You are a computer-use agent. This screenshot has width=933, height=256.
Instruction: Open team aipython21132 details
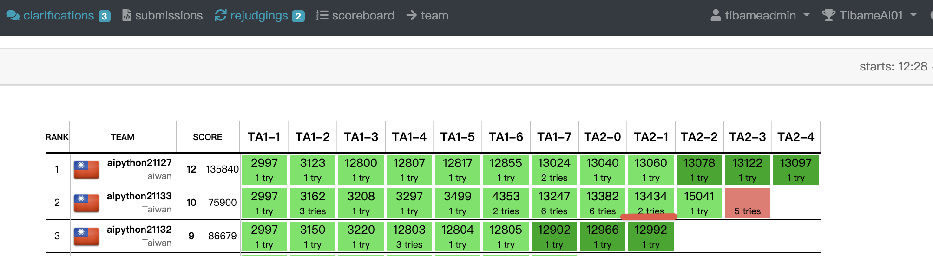point(139,230)
